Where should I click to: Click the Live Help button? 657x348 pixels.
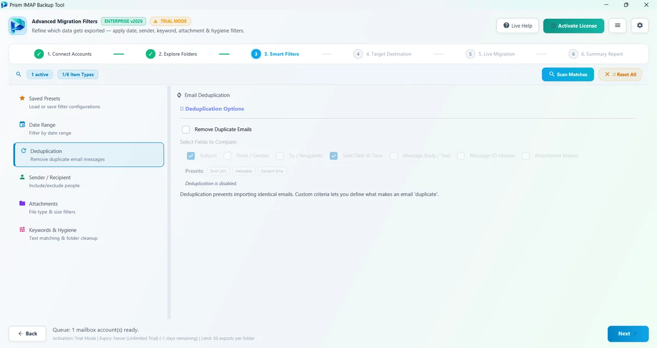point(517,26)
